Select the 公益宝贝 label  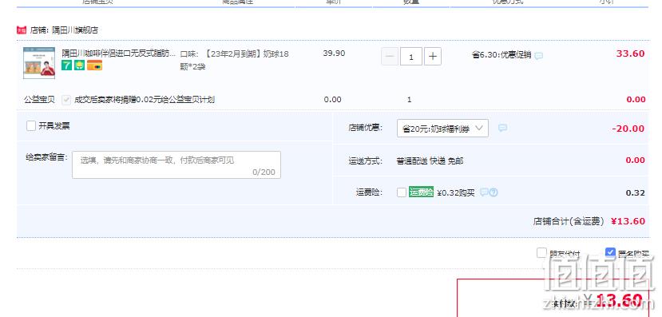(39, 100)
